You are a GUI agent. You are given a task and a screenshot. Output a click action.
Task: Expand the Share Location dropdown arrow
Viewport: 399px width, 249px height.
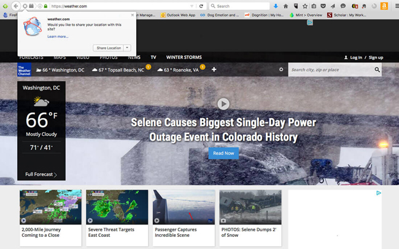[127, 48]
